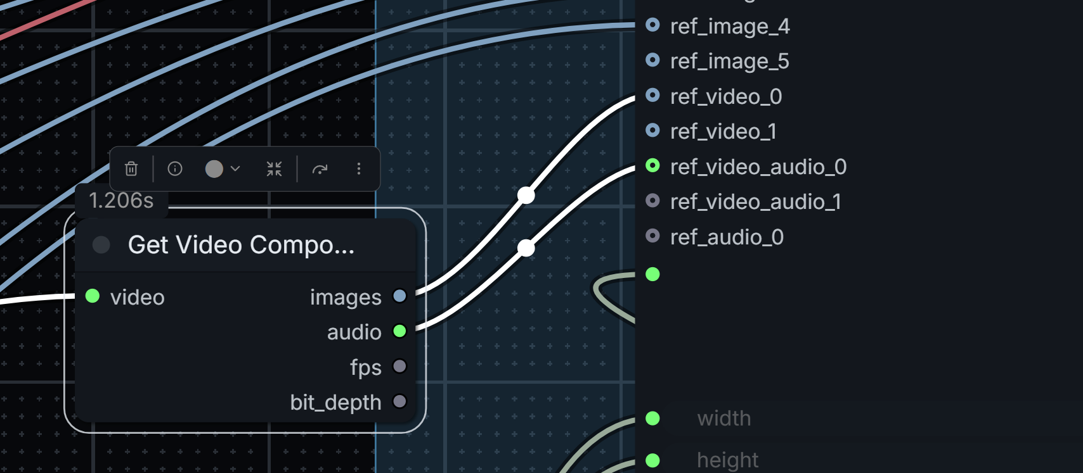Delete the selected node with the trash icon
This screenshot has height=473, width=1083.
[x=131, y=169]
